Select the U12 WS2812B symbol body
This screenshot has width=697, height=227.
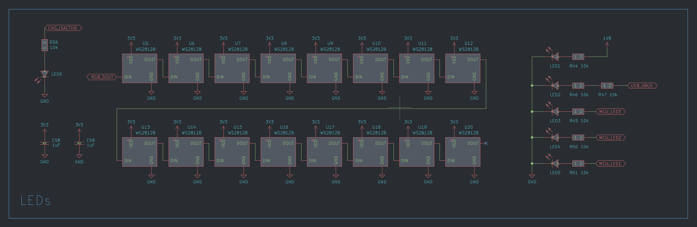[x=463, y=68]
